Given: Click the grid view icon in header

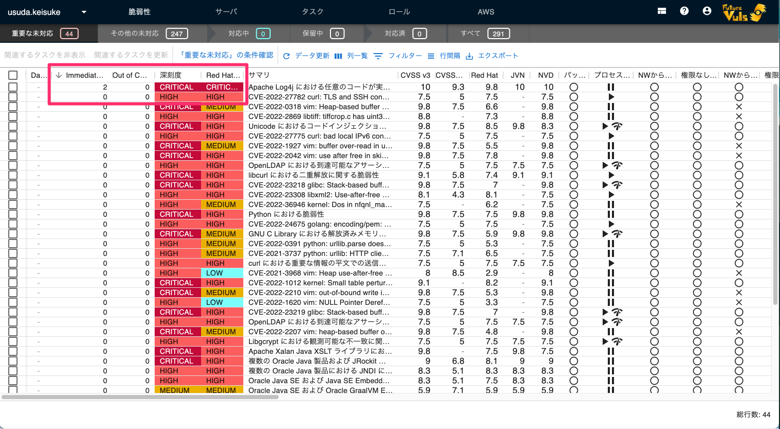Looking at the screenshot, I should point(662,11).
